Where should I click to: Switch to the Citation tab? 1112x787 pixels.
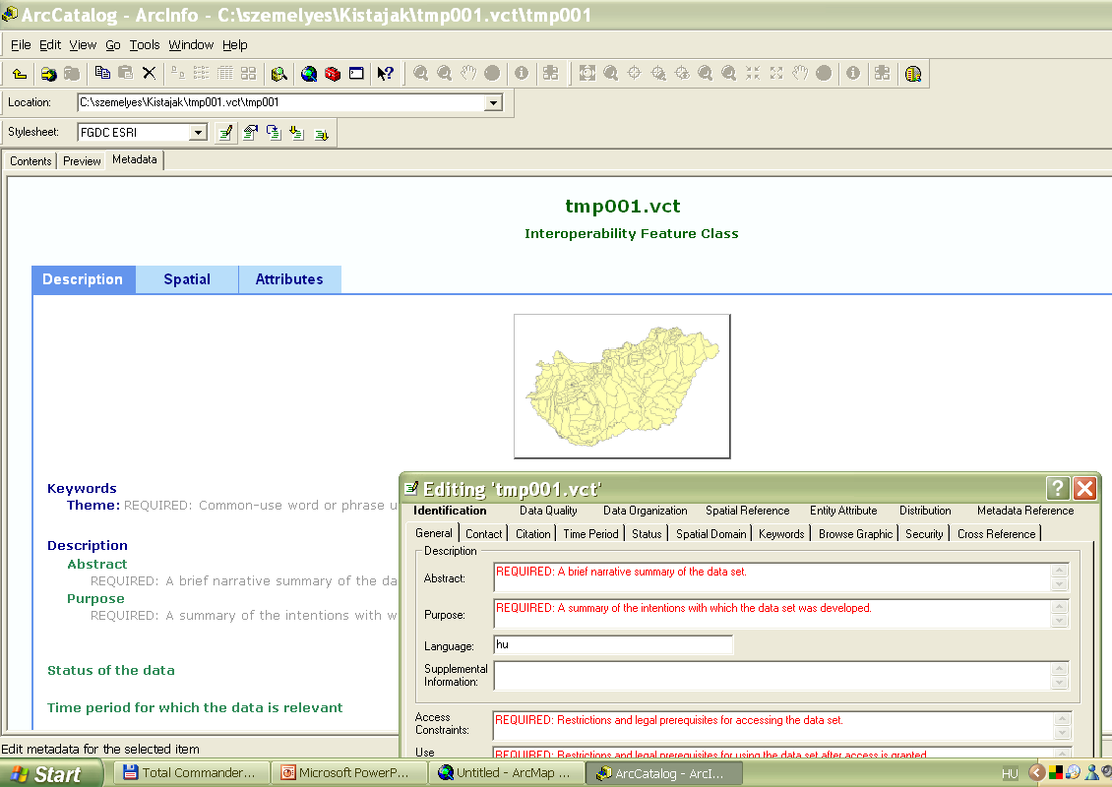pos(532,534)
